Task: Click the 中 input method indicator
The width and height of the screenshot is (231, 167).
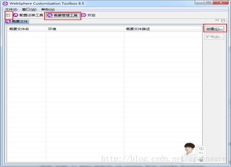Action: pyautogui.click(x=201, y=149)
